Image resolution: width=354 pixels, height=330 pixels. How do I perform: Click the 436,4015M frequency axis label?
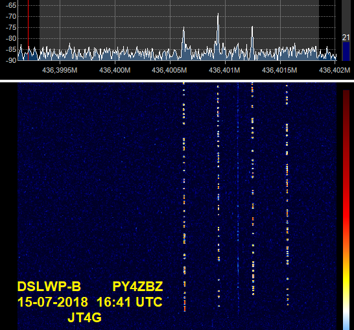point(279,70)
